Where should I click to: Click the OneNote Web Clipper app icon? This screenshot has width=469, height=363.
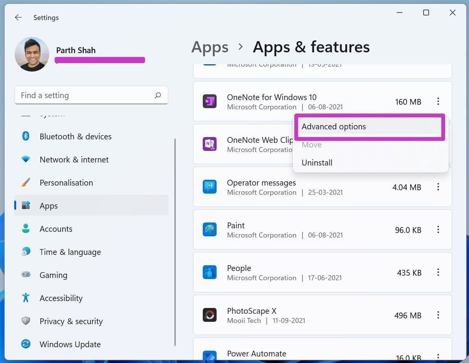point(210,144)
